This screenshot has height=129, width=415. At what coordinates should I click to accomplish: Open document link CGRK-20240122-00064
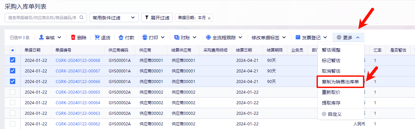pos(78,103)
